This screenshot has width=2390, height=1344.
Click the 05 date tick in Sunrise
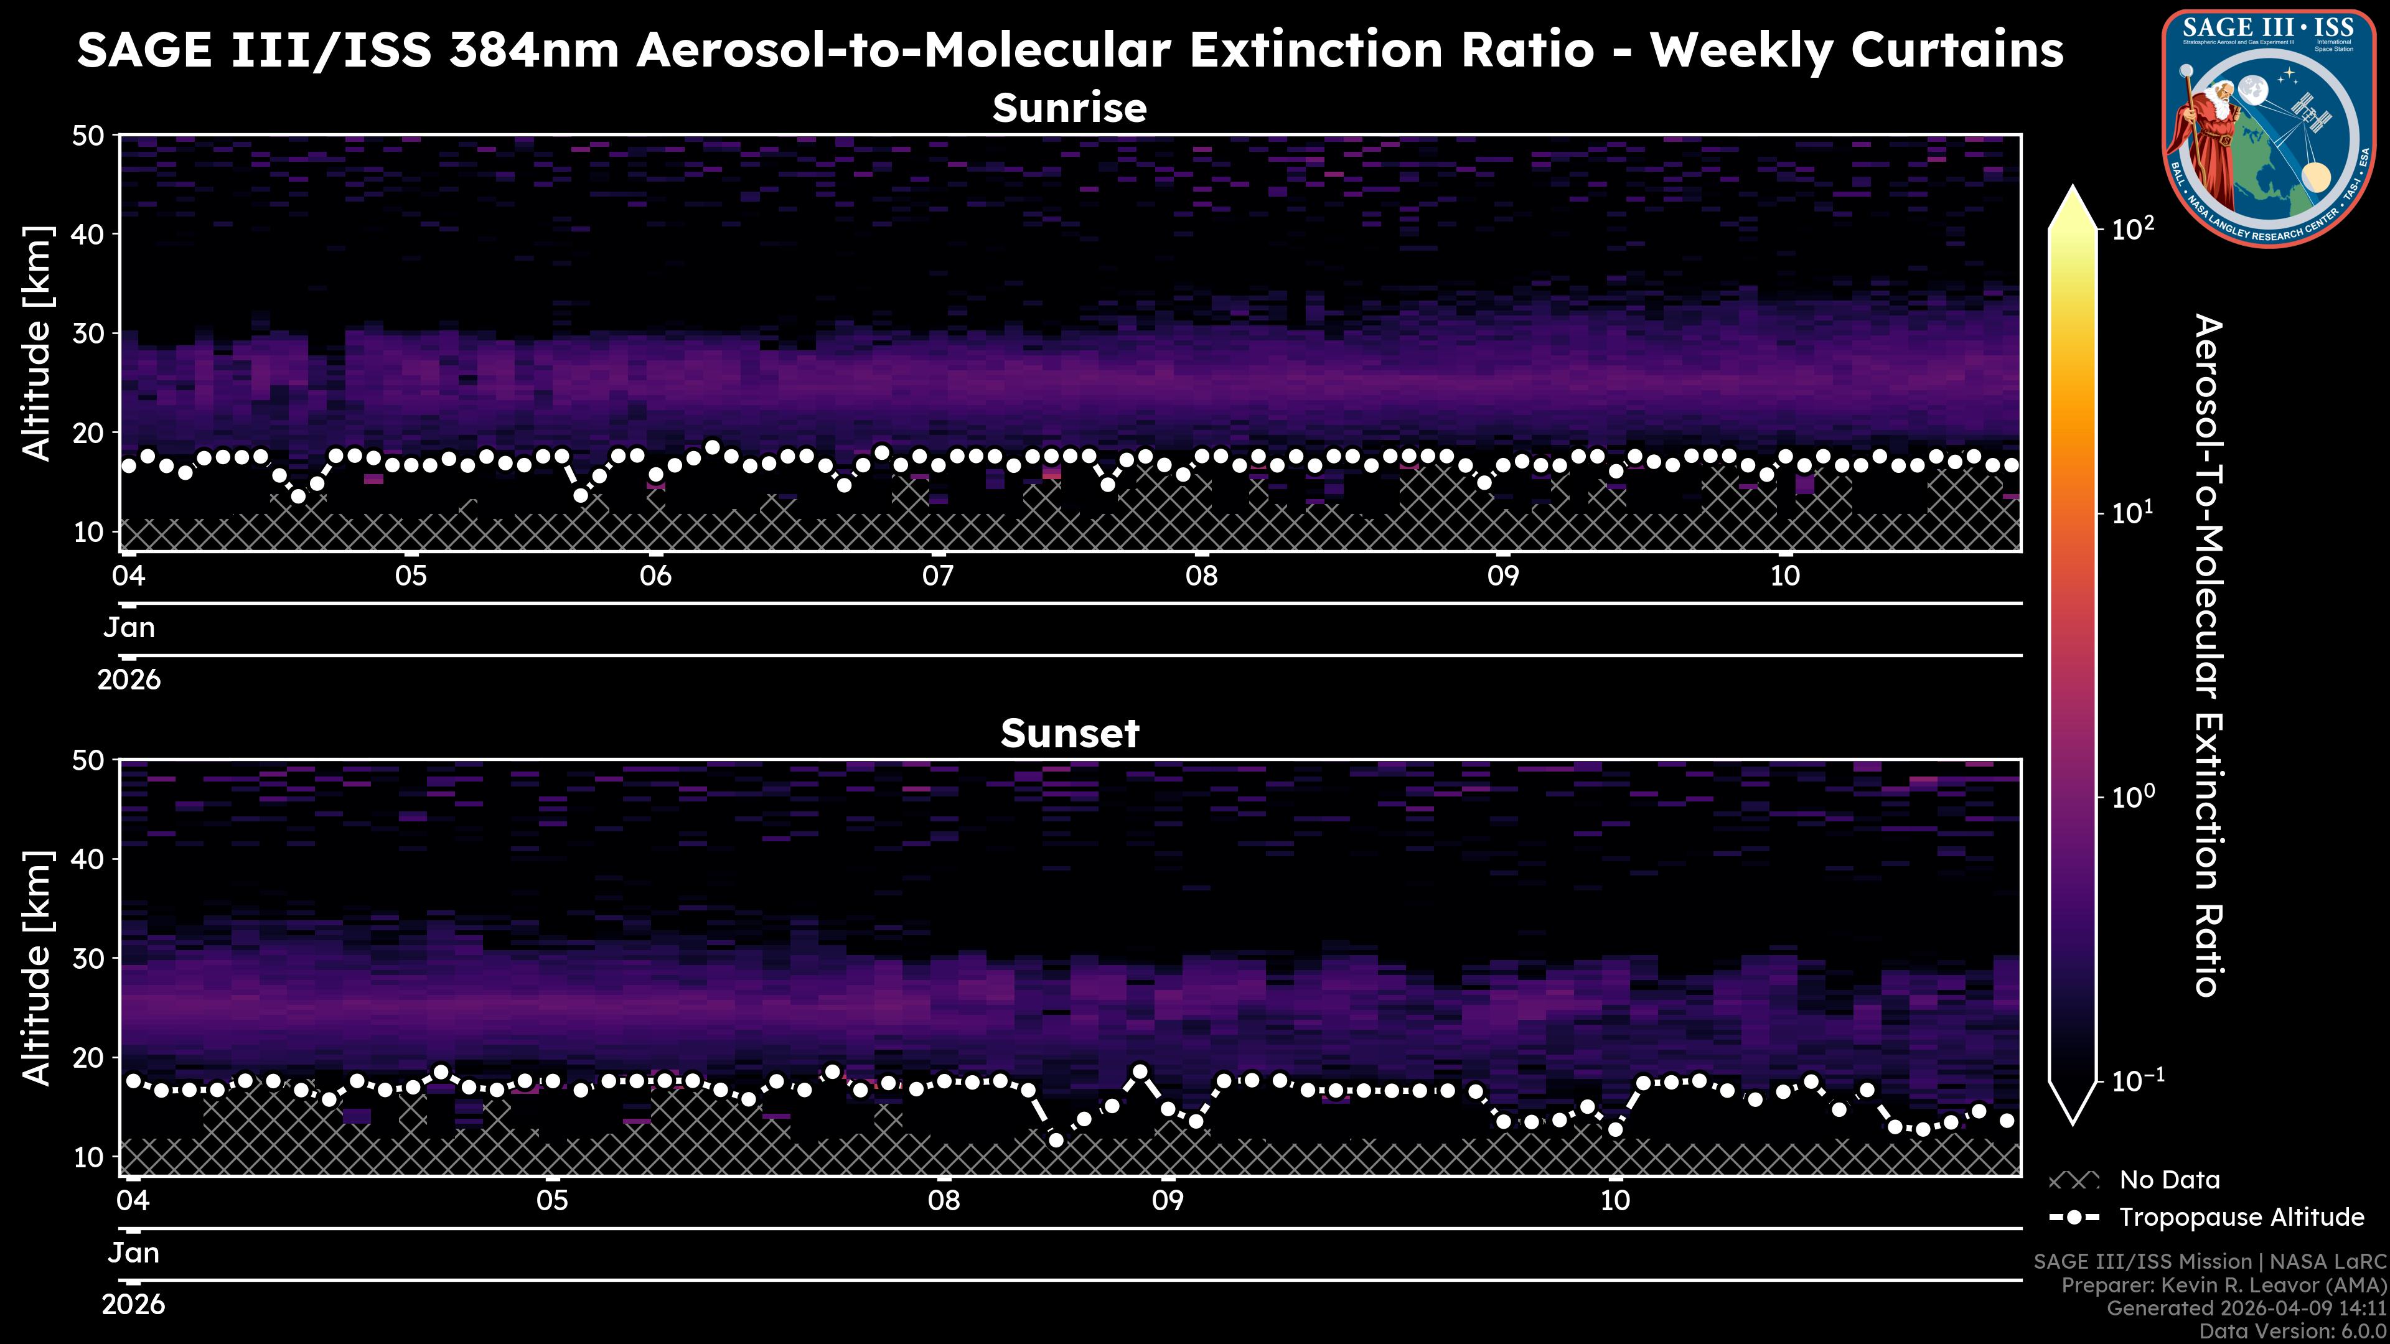410,576
